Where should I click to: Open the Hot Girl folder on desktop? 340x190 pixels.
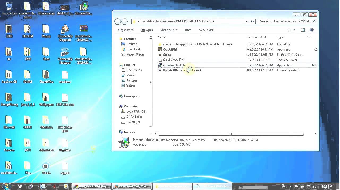(x=28, y=31)
